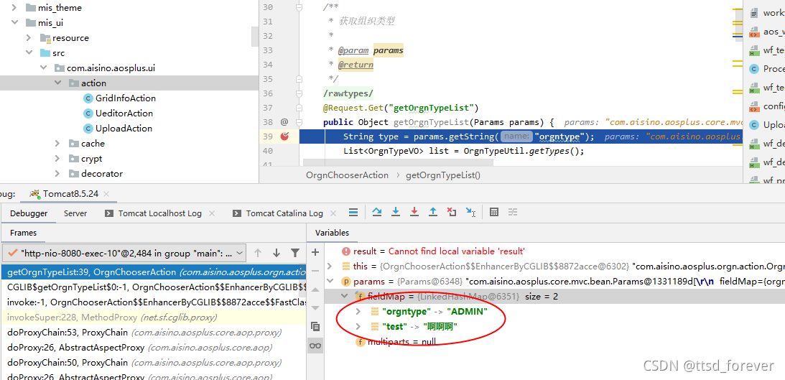Select the CGLIB$getOrgnTypeList$0:-1 frame
The width and height of the screenshot is (785, 380).
(153, 287)
